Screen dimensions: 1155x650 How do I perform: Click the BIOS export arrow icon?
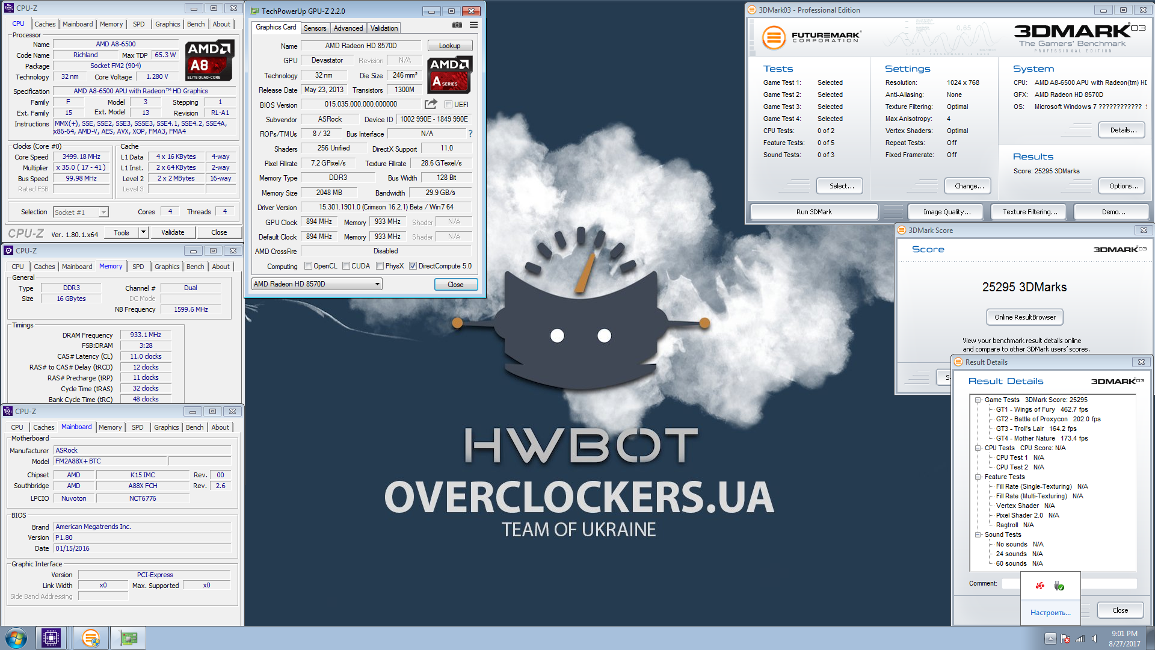431,104
